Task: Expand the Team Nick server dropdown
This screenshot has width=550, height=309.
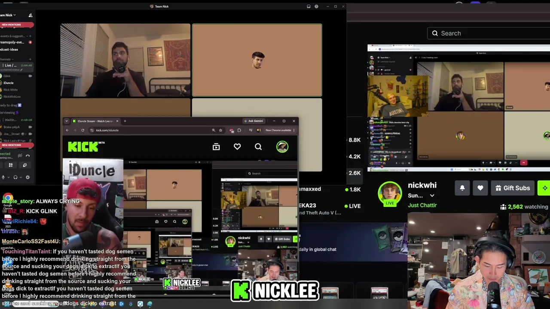Action: pyautogui.click(x=15, y=15)
